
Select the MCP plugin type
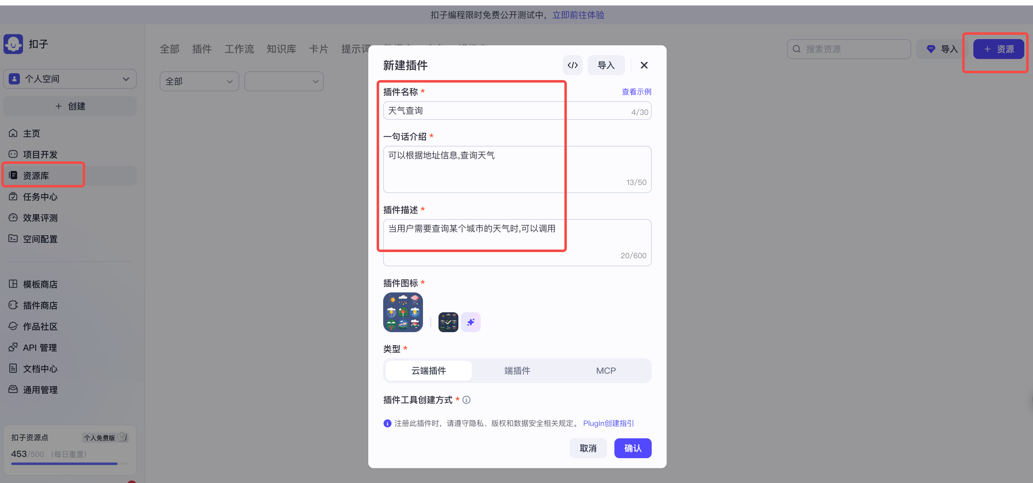click(605, 370)
